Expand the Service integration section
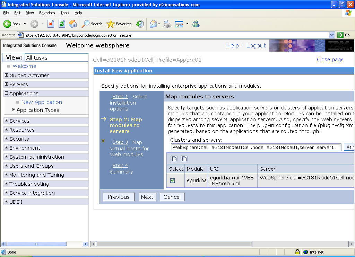 pyautogui.click(x=6, y=193)
